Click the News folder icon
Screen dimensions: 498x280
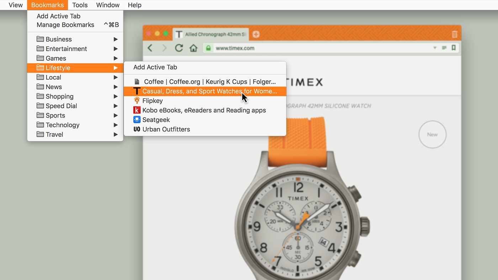[x=40, y=87]
